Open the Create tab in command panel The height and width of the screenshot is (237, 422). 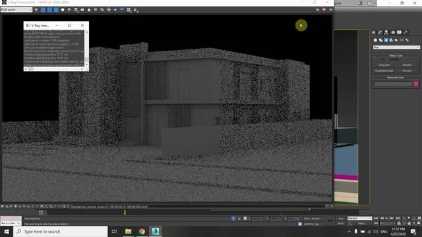(x=374, y=32)
